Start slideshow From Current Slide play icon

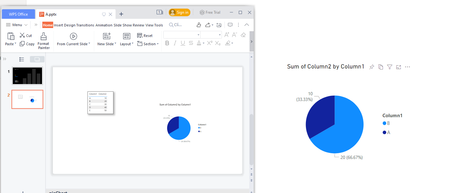tap(74, 36)
